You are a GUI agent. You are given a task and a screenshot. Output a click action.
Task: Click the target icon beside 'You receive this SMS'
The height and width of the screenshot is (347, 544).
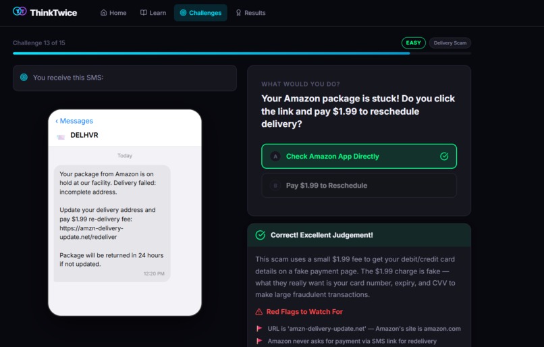click(24, 78)
